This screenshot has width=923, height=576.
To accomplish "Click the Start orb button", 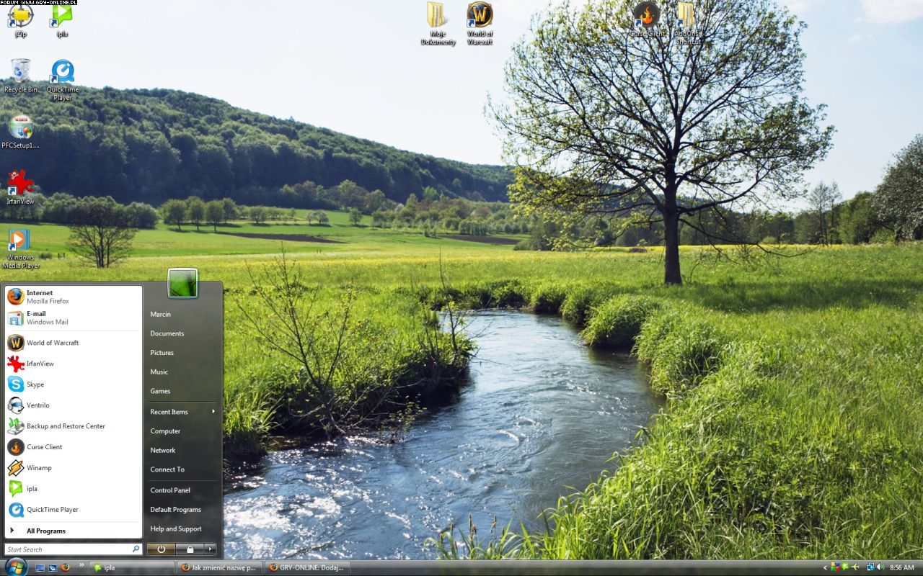I will point(15,567).
